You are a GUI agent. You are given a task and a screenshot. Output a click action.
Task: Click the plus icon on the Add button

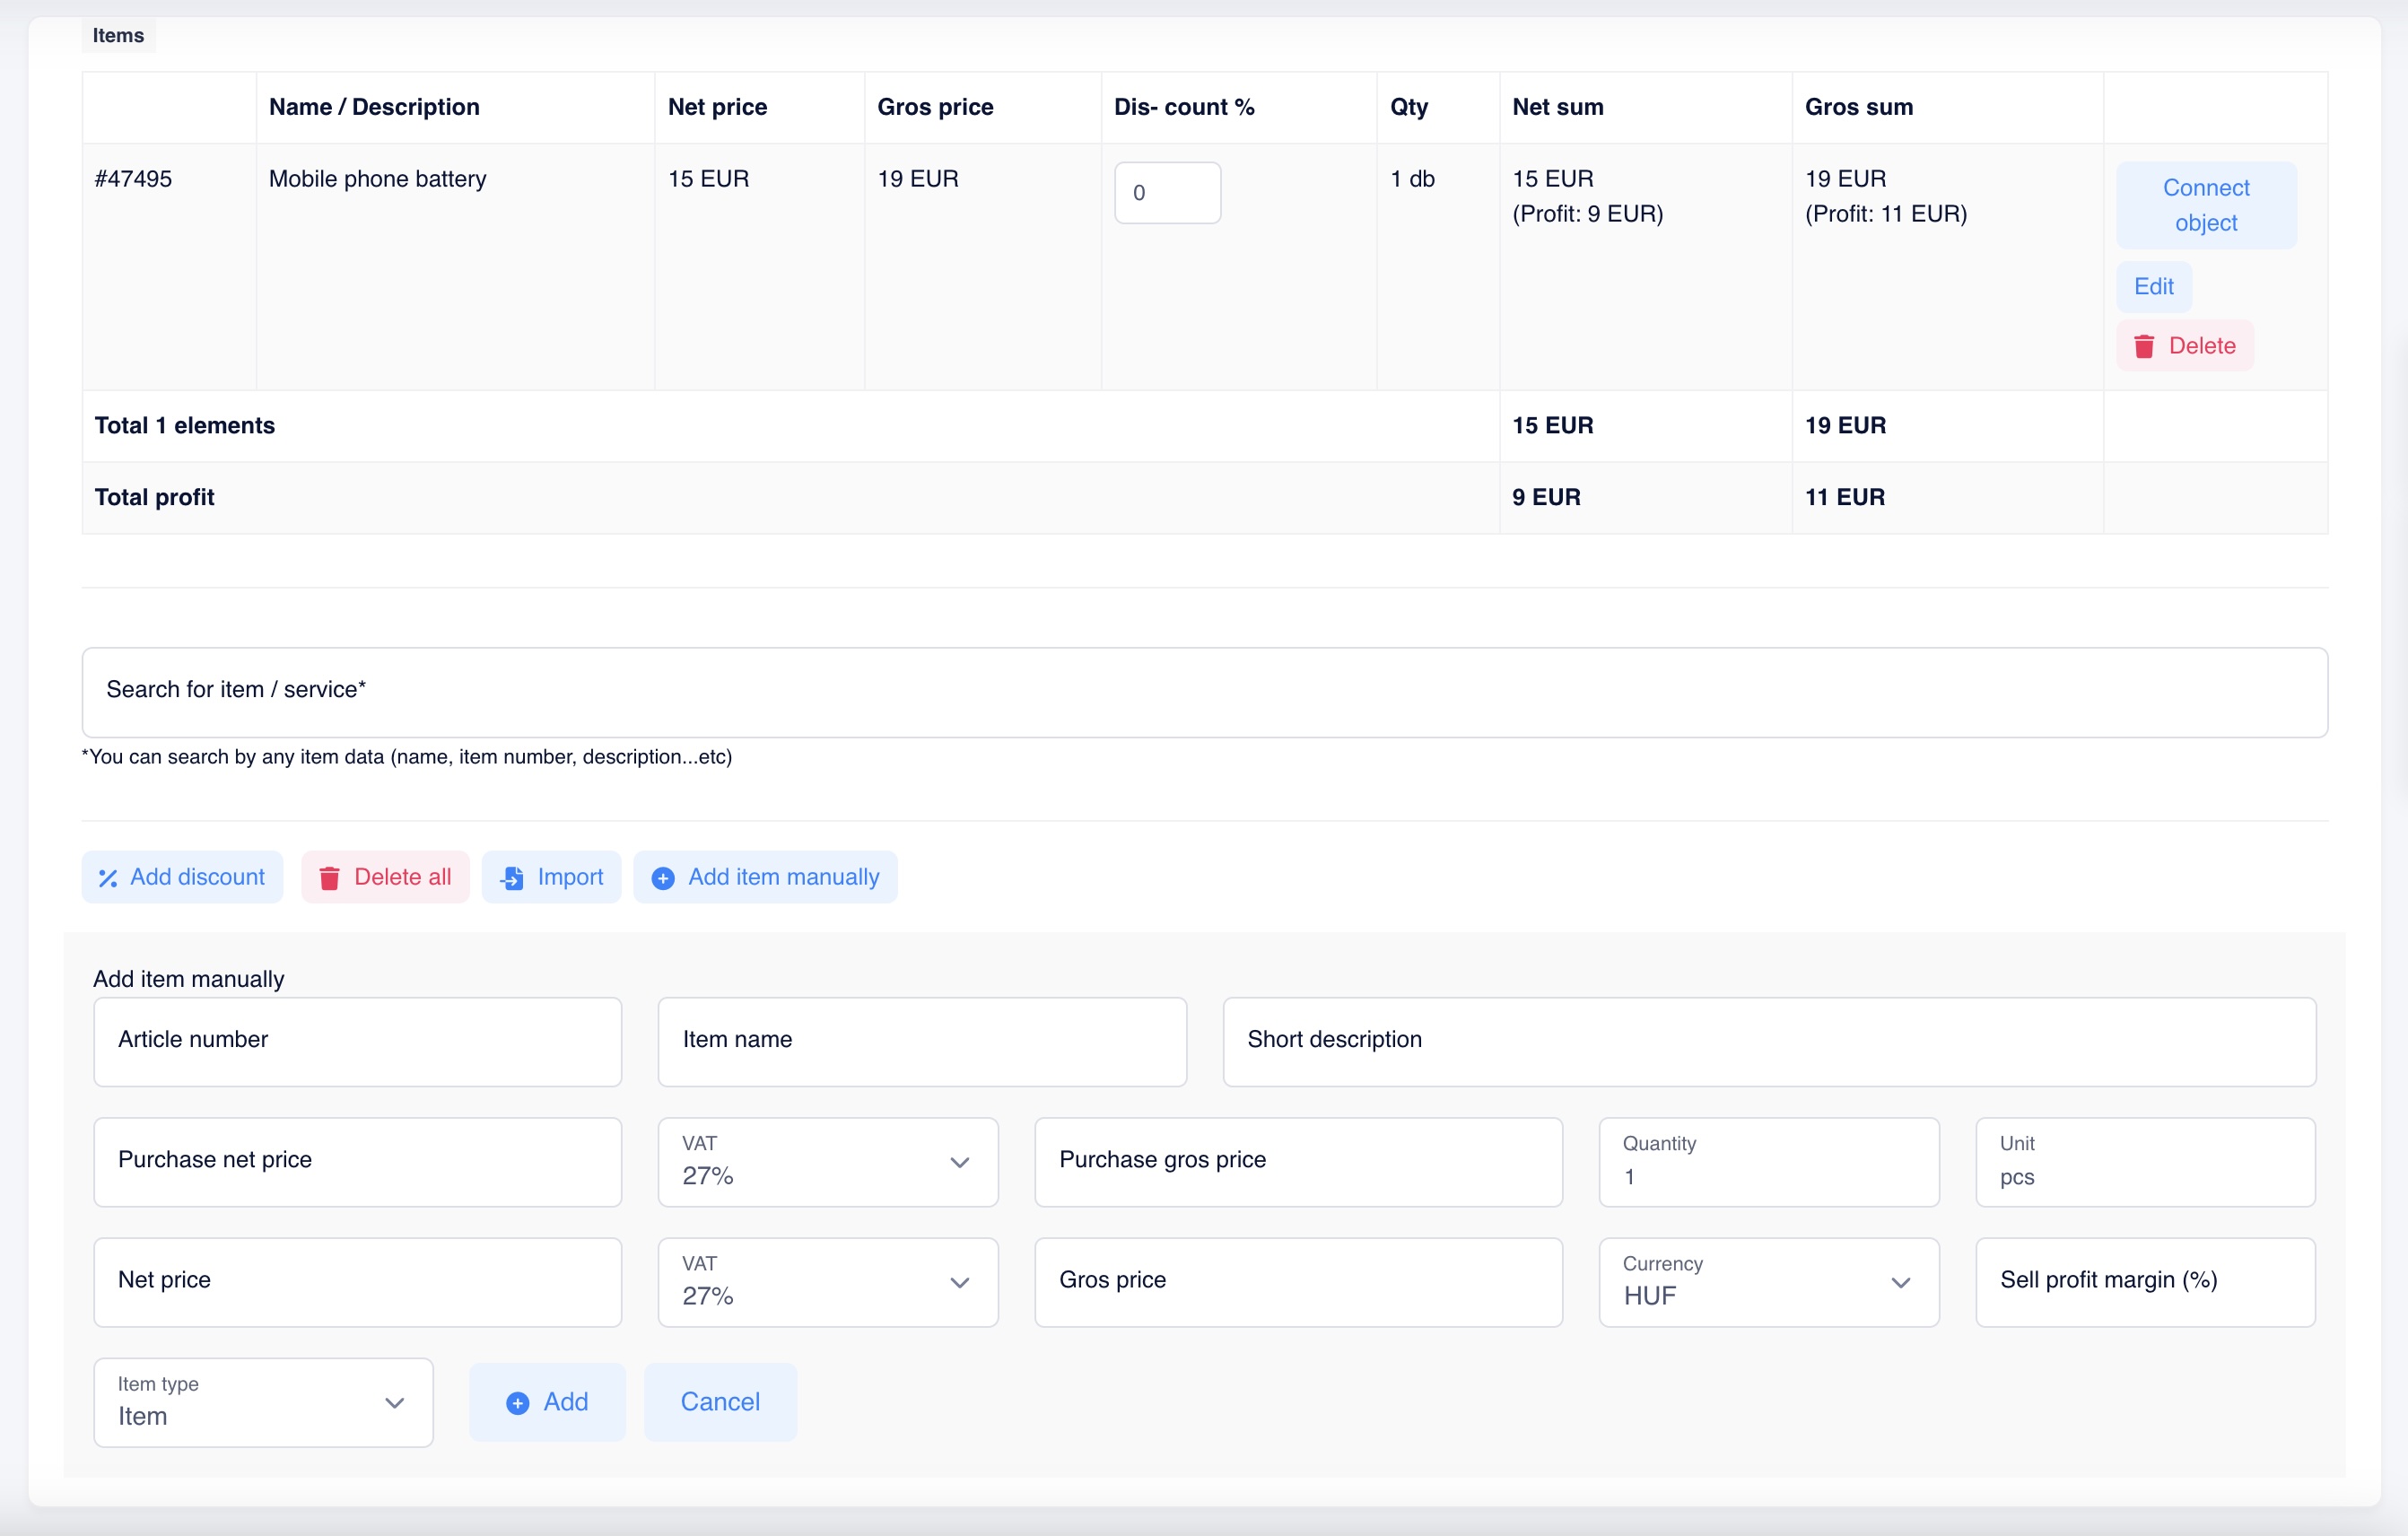(x=517, y=1403)
